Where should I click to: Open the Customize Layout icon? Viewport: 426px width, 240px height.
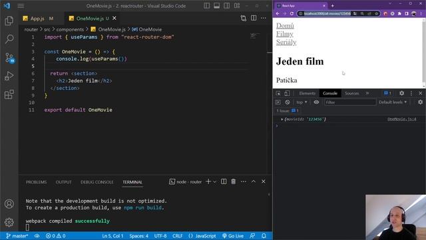237,6
